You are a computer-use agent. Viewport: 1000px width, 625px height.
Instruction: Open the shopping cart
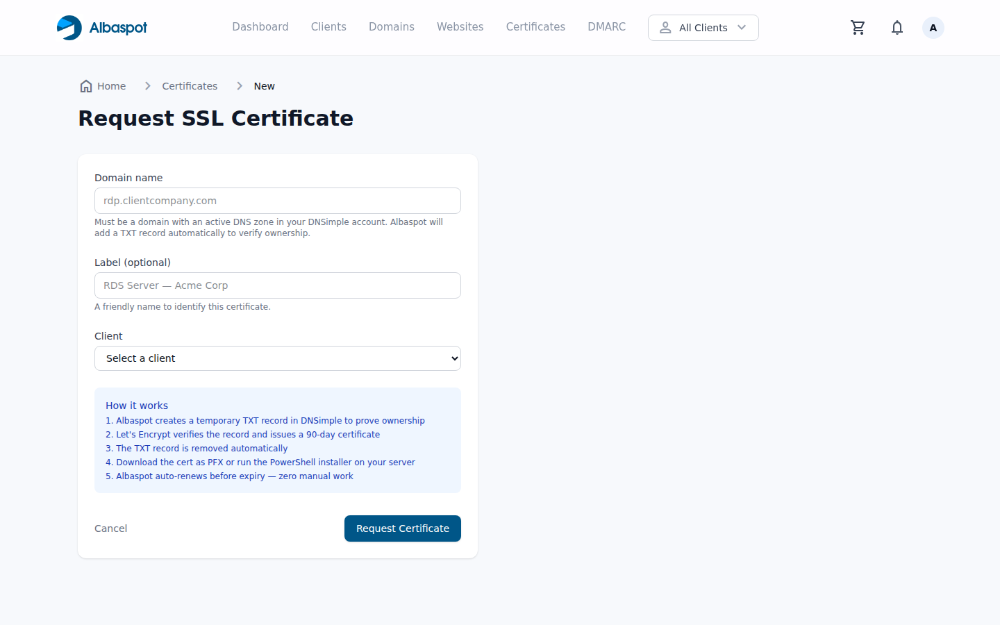858,27
